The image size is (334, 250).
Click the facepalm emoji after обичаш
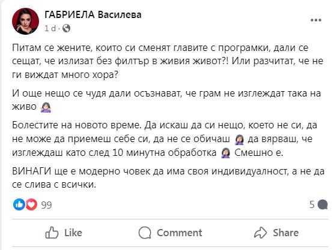tap(240, 140)
